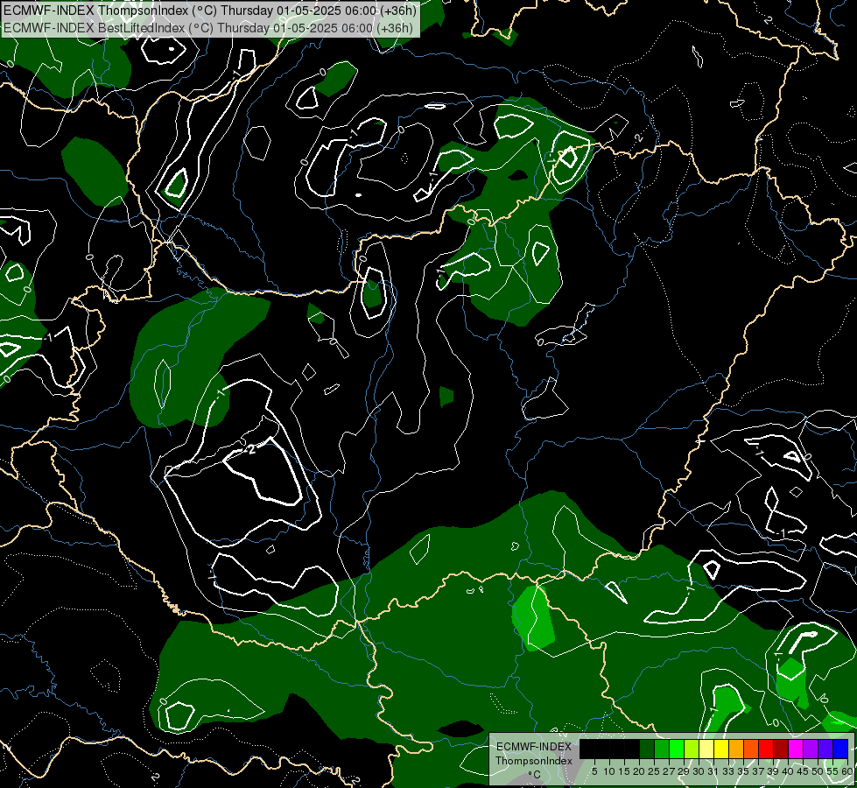Click the bold '-2' contour label on map
Viewport: 857px width, 788px height.
249,449
